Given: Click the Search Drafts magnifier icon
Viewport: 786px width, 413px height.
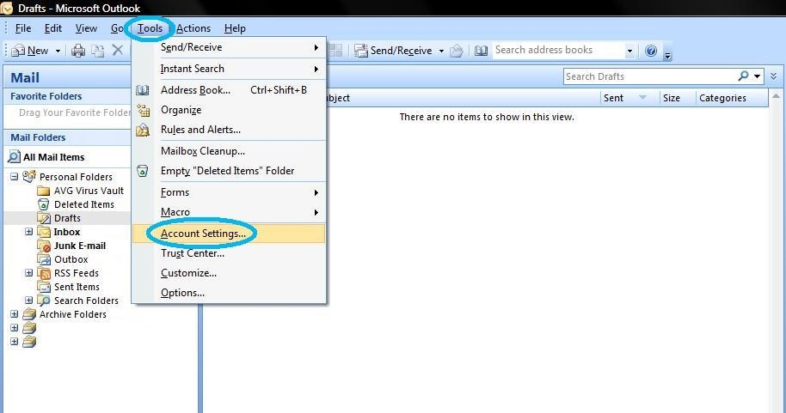Looking at the screenshot, I should [x=743, y=76].
